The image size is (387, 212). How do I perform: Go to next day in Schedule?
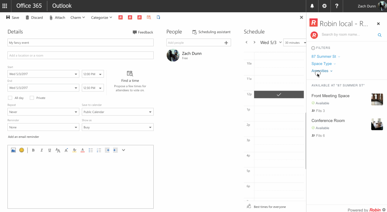pos(254,42)
